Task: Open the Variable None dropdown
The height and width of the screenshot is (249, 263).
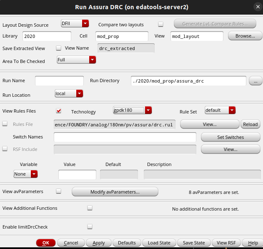Action: 25,174
